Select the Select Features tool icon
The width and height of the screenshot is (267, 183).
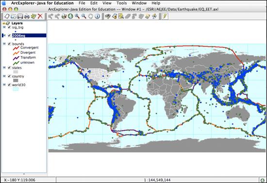tap(121, 16)
